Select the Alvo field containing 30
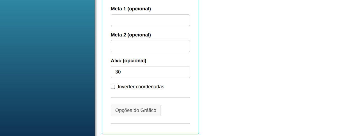 150,72
